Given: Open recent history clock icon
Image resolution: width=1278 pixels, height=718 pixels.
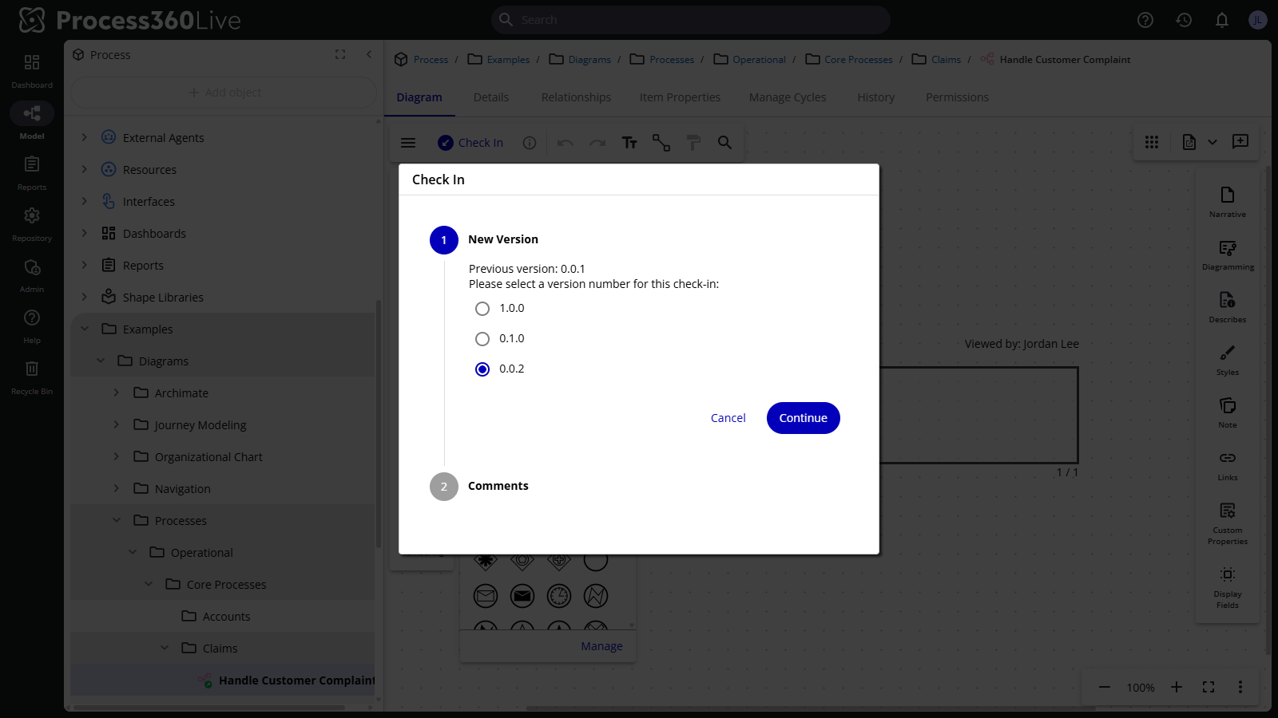Looking at the screenshot, I should point(1184,20).
